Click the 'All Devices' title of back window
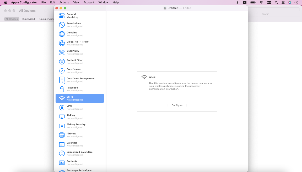 click(27, 11)
